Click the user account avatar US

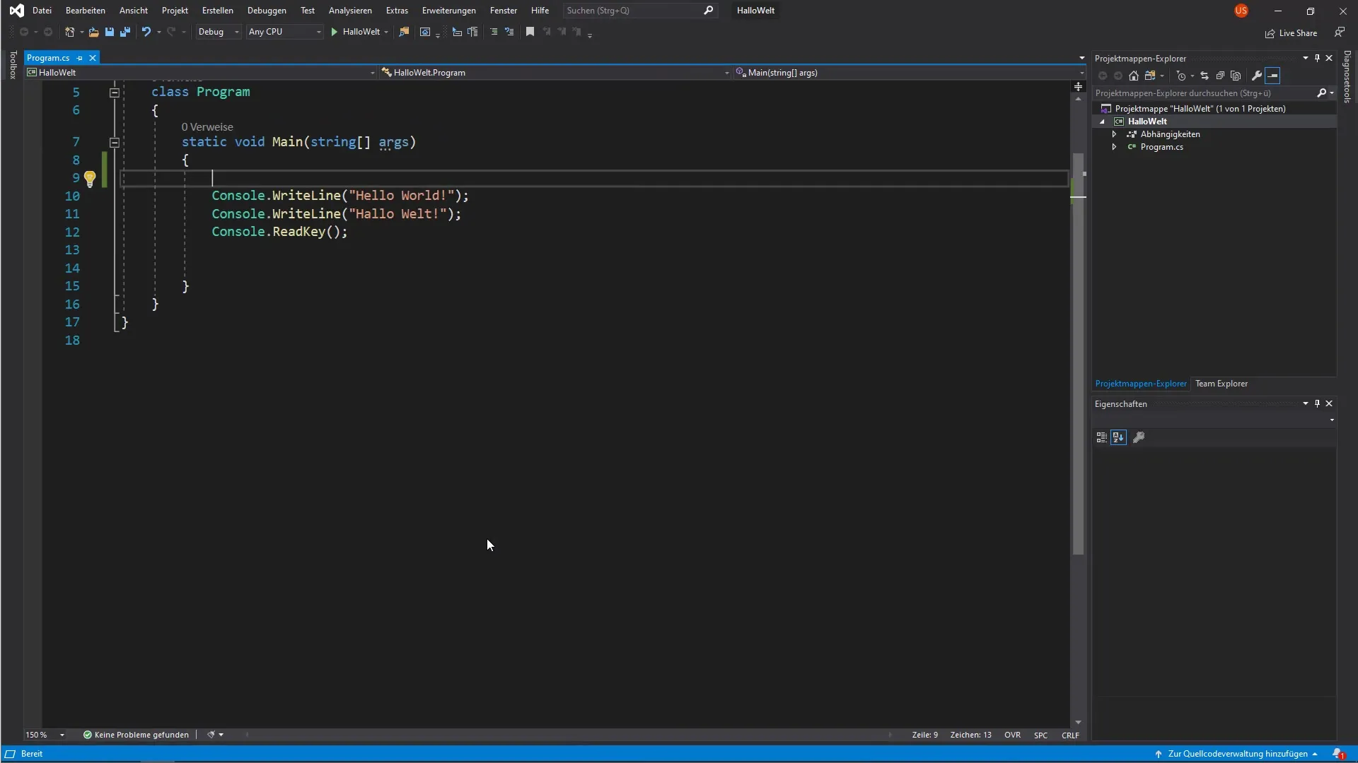pos(1241,11)
